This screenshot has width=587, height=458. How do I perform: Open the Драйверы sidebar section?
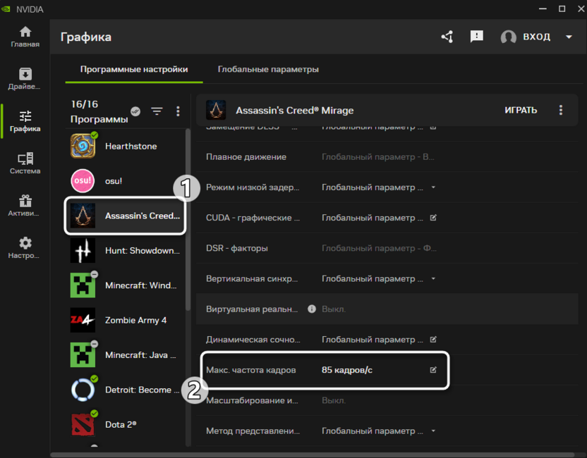tap(25, 79)
